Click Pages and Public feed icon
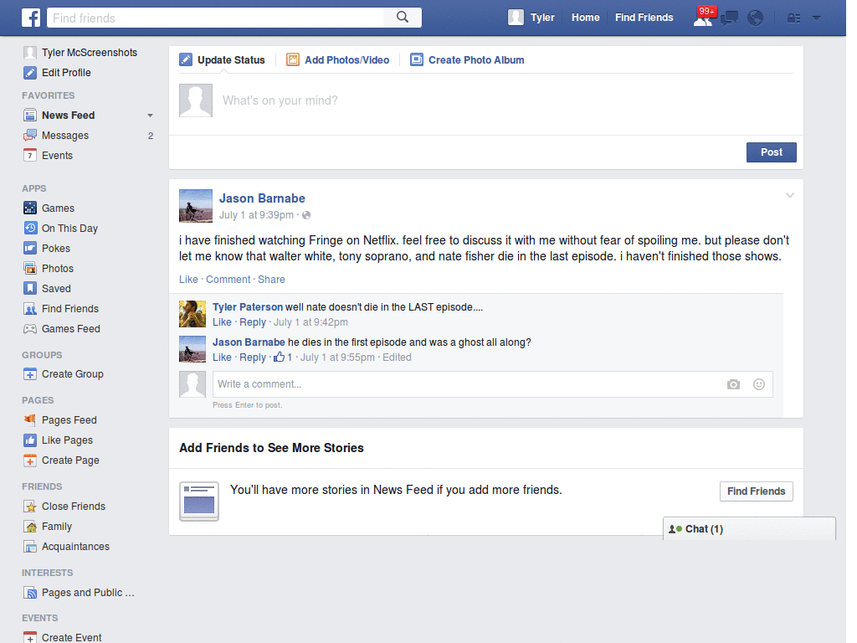Screen dimensions: 857x643 (30, 593)
